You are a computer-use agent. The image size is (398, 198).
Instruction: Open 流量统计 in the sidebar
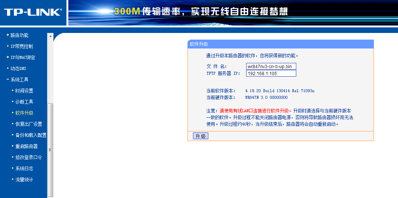click(x=24, y=179)
